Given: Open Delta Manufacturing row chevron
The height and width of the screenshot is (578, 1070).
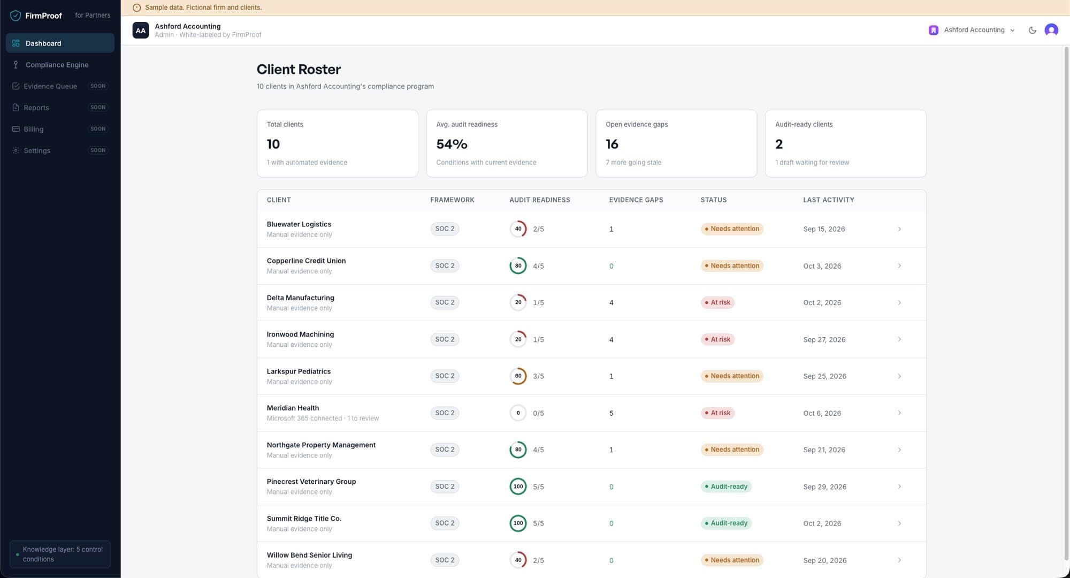Looking at the screenshot, I should pos(899,302).
